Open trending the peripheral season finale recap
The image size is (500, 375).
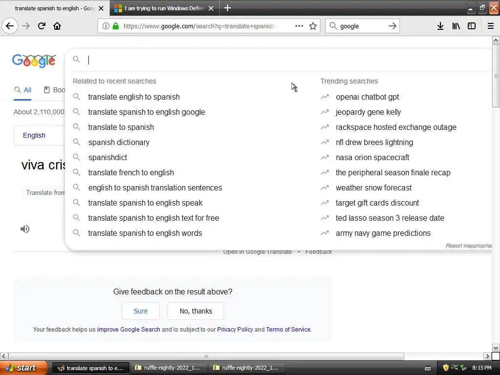point(393,172)
